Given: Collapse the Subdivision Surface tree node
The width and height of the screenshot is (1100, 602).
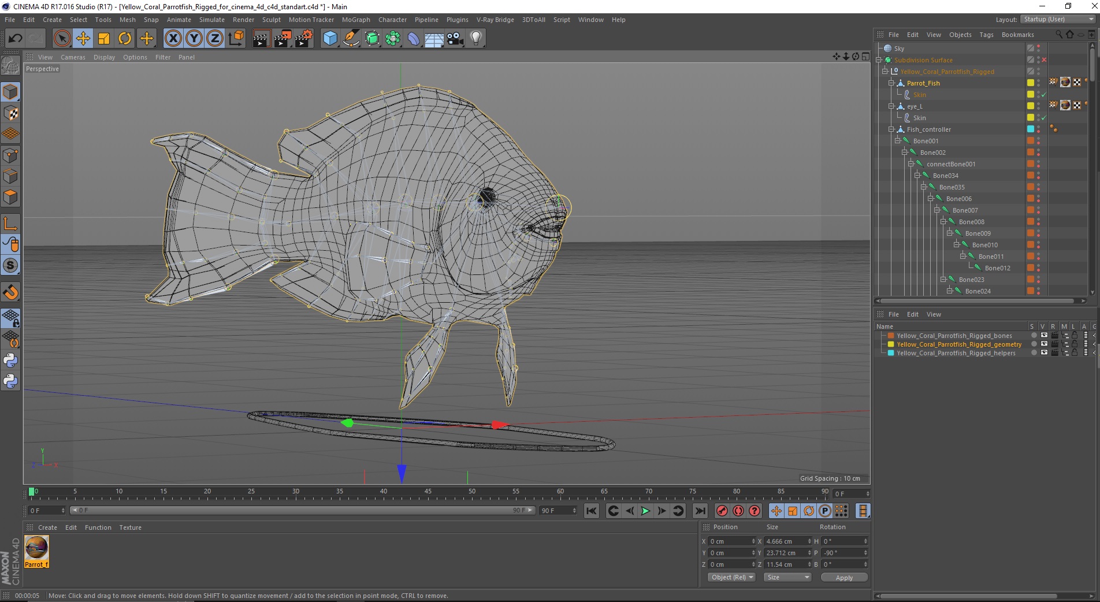Looking at the screenshot, I should click(x=879, y=60).
